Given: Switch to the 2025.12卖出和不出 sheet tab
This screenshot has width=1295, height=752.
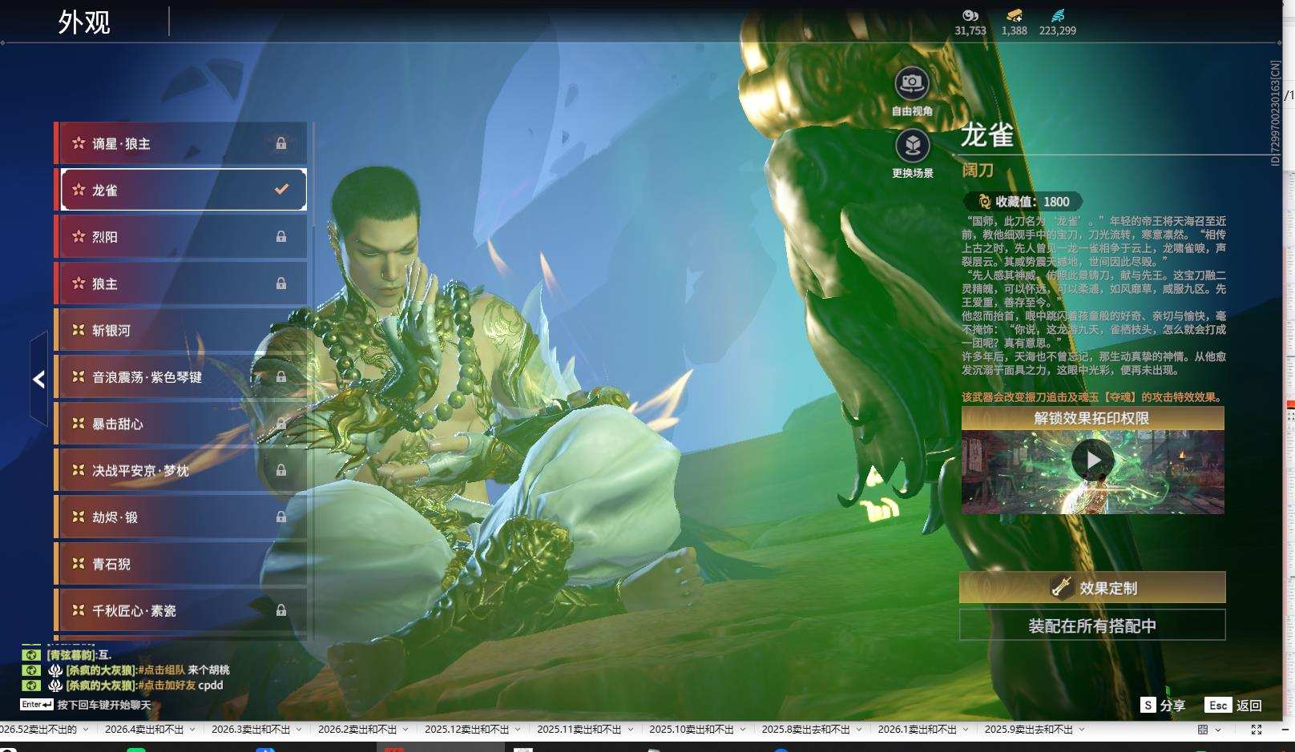Looking at the screenshot, I should click(467, 730).
